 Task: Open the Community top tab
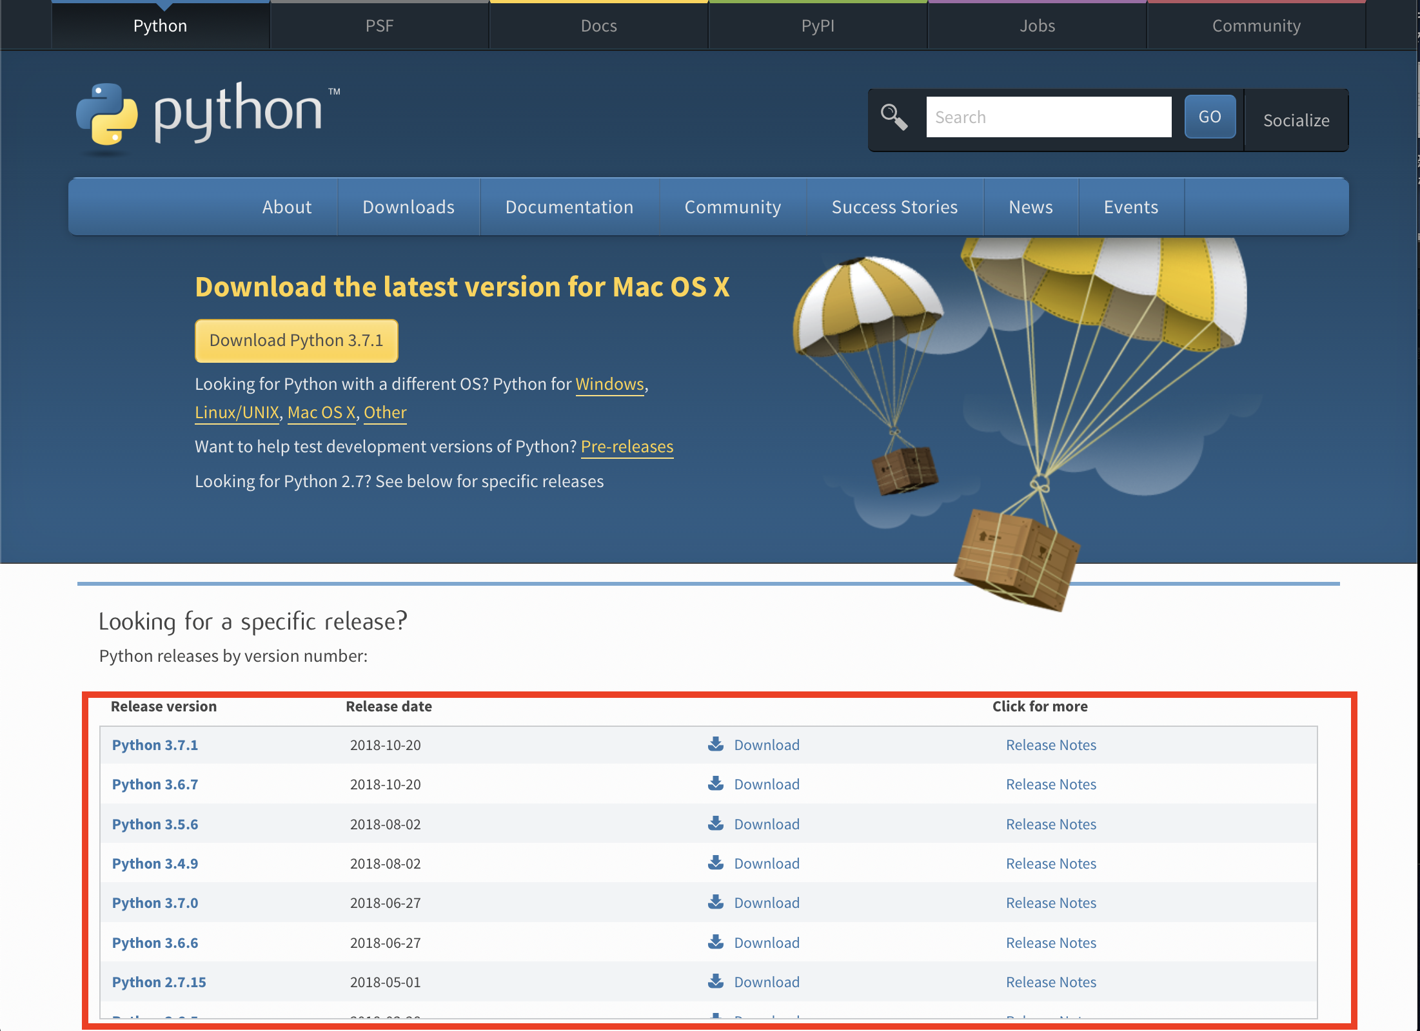coord(1257,26)
